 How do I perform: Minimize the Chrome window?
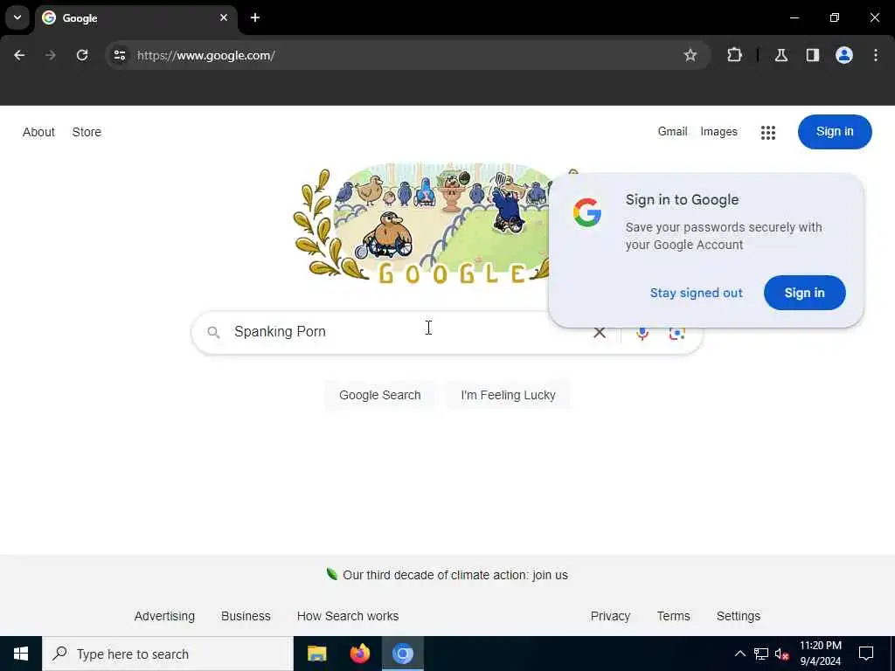pos(794,17)
